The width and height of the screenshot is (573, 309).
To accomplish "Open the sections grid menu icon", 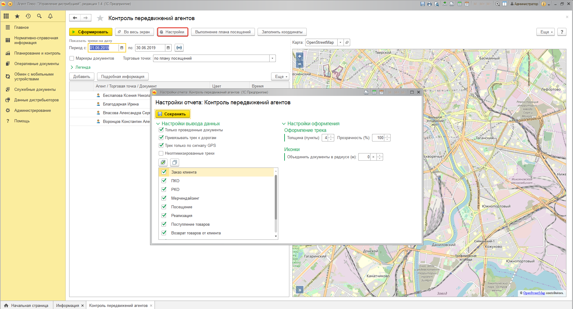I will [6, 16].
